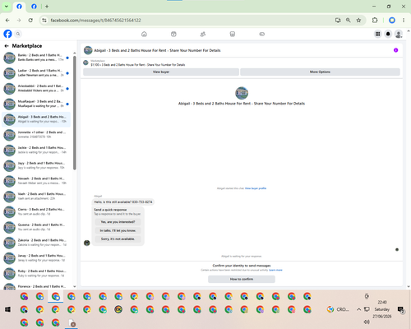Screen dimensions: 411x329
Task: Open the Learn more link
Action: pos(275,270)
